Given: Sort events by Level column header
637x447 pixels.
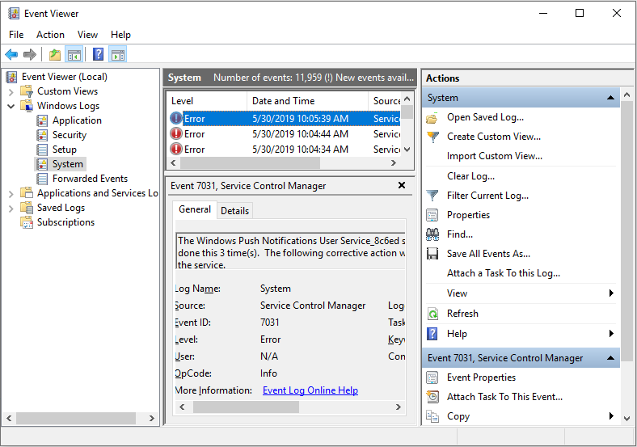Looking at the screenshot, I should pyautogui.click(x=207, y=101).
